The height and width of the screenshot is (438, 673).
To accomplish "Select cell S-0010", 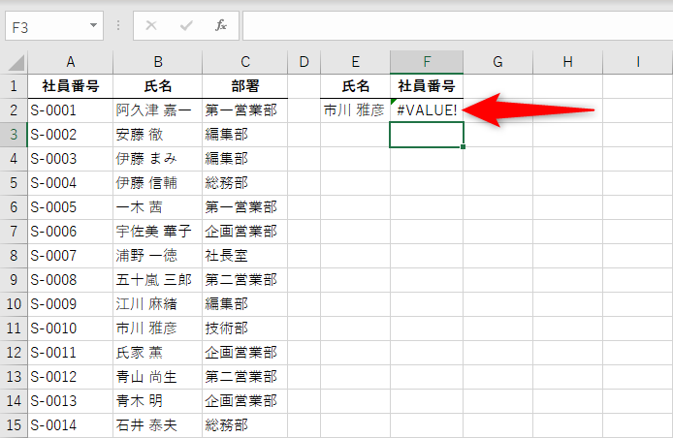I will click(x=71, y=328).
